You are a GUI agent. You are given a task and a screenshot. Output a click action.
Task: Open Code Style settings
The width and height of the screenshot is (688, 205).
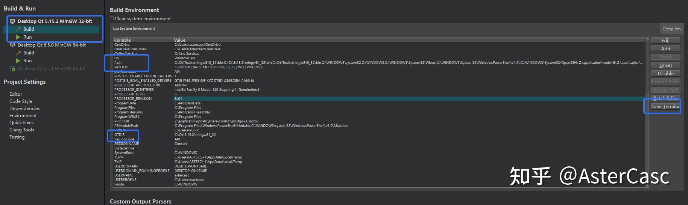click(21, 101)
